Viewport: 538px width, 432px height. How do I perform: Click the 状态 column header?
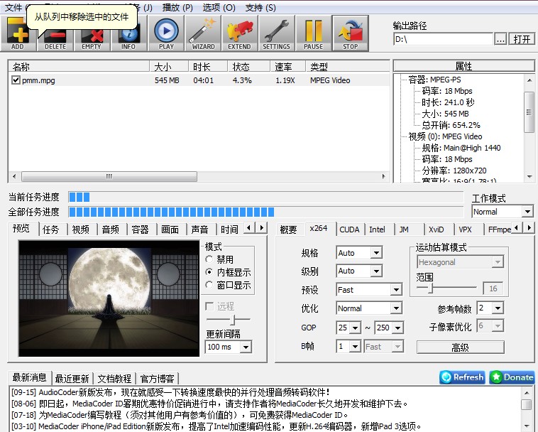click(x=248, y=66)
